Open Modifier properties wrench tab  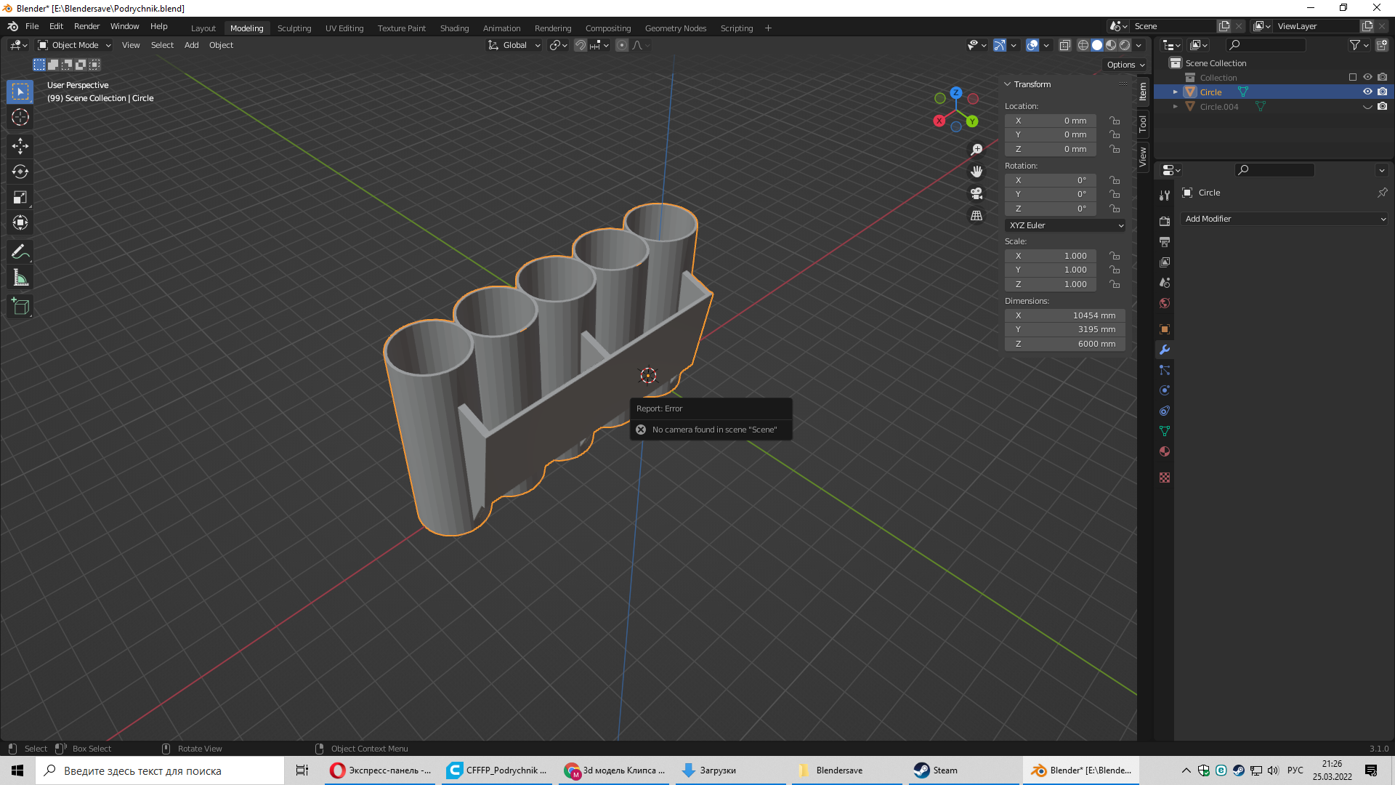(1165, 350)
